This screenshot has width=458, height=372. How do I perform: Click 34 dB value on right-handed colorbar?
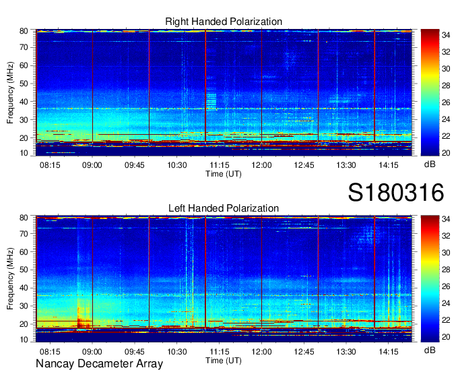[x=446, y=35]
